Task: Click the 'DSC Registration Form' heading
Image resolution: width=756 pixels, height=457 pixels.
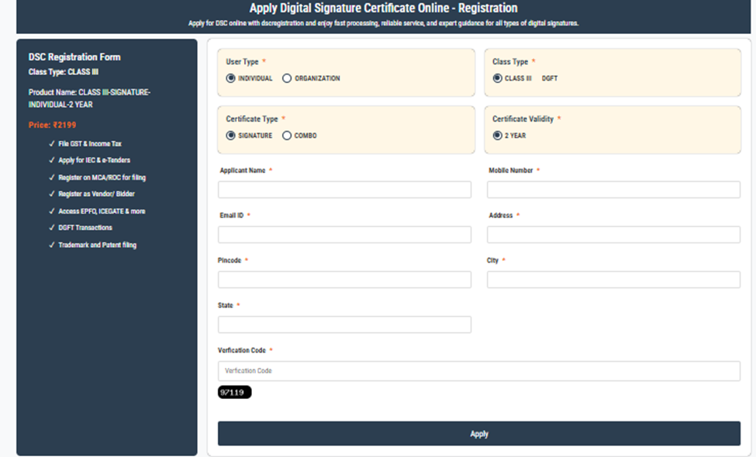Action: [74, 57]
